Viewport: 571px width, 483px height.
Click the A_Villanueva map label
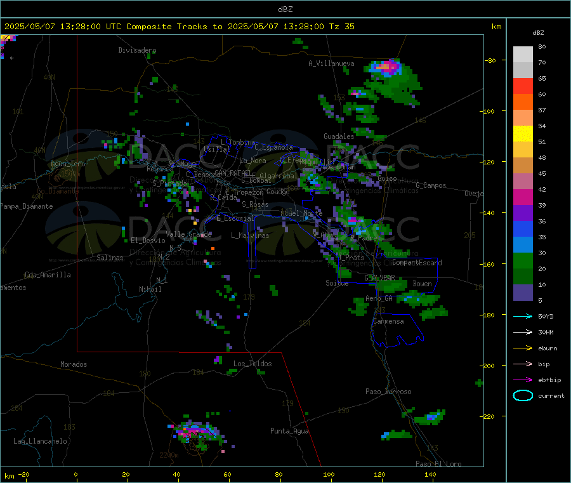pos(331,63)
